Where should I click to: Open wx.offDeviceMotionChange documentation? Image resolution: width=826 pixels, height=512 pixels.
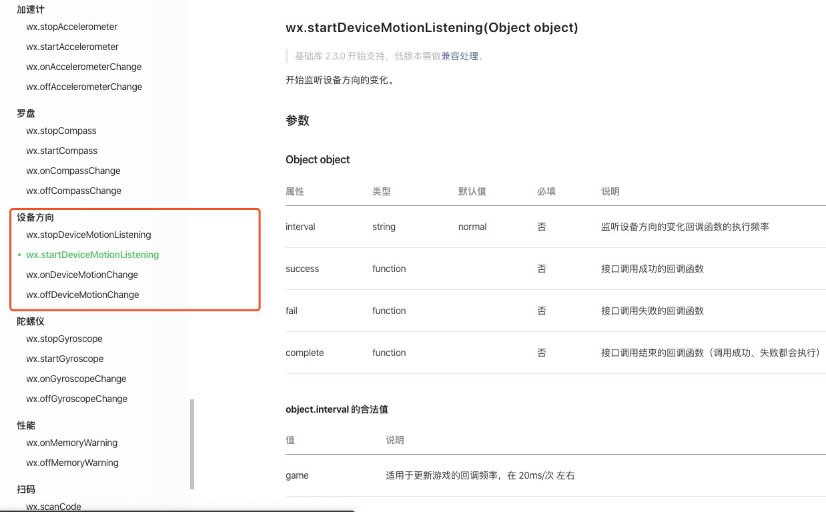click(x=83, y=295)
